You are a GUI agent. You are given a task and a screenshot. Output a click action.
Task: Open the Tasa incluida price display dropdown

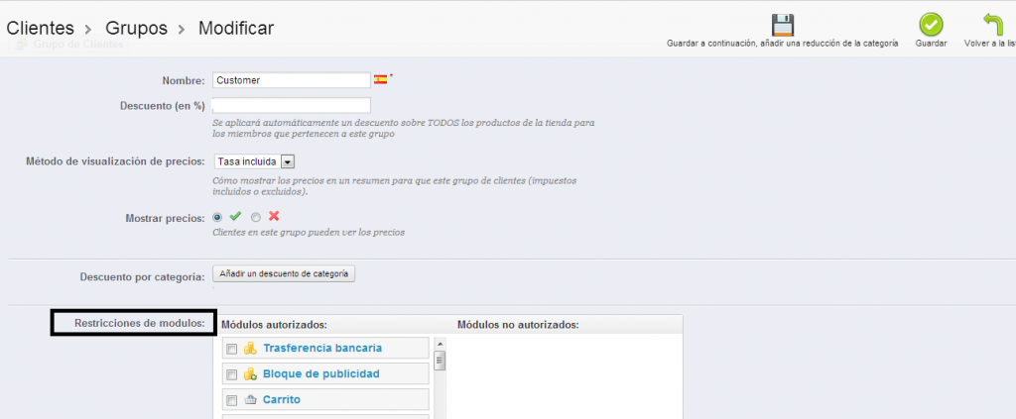click(x=255, y=161)
